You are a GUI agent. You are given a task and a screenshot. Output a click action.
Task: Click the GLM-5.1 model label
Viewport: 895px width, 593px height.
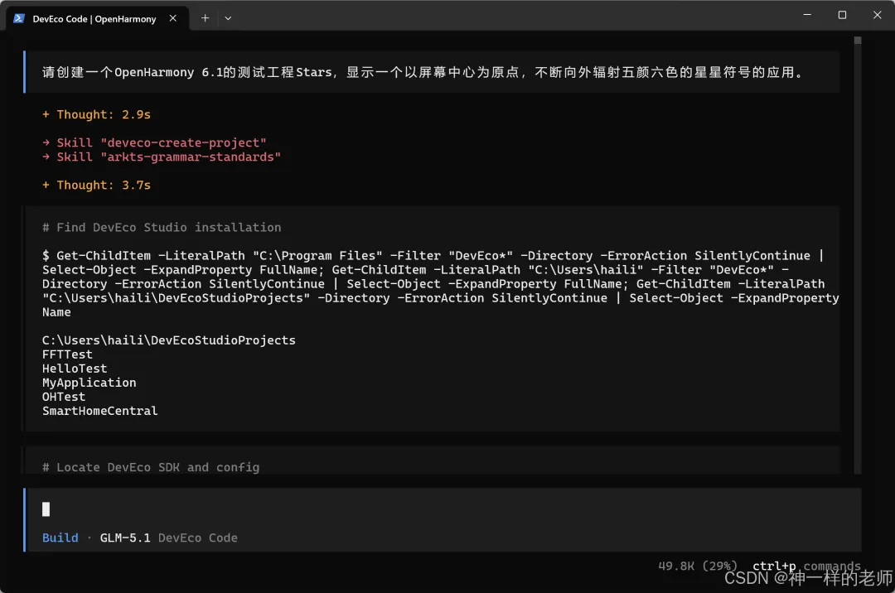(125, 538)
